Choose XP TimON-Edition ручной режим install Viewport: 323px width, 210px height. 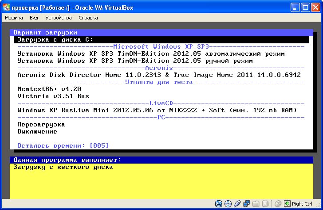[135, 61]
